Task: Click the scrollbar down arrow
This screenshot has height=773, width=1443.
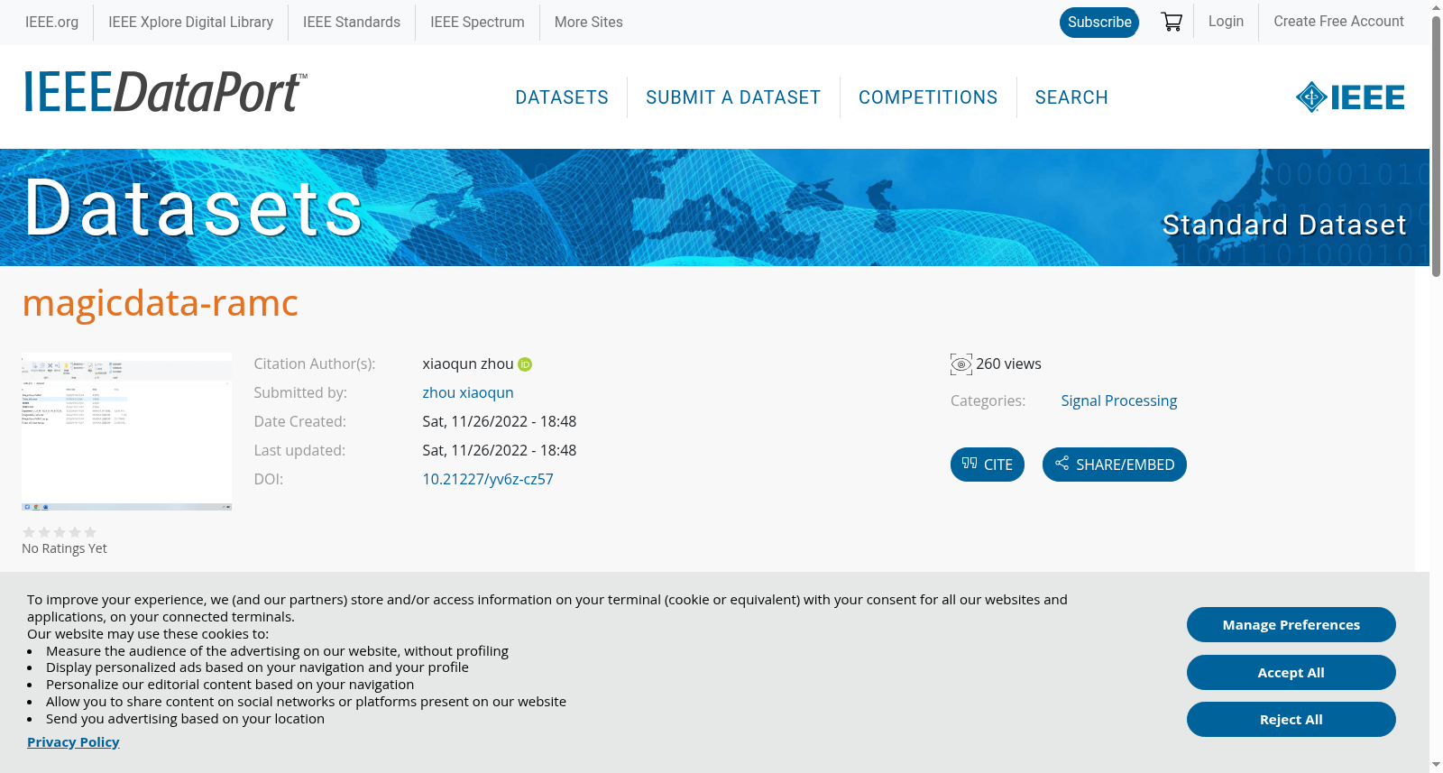Action: pyautogui.click(x=1436, y=766)
